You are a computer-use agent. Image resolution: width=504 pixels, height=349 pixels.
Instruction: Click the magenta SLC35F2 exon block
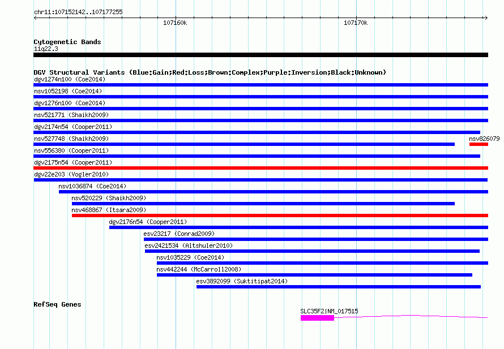[x=317, y=318]
